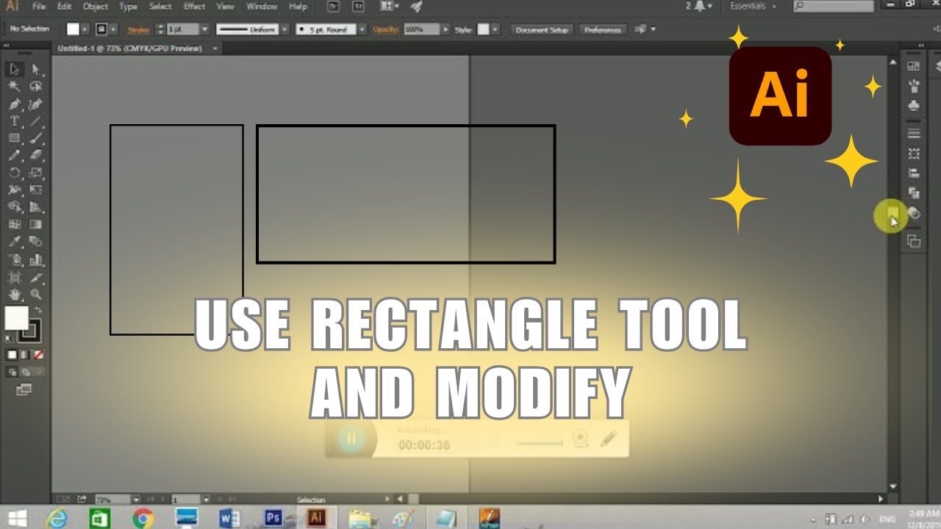
Task: Select the Eyedropper tool
Action: (14, 242)
